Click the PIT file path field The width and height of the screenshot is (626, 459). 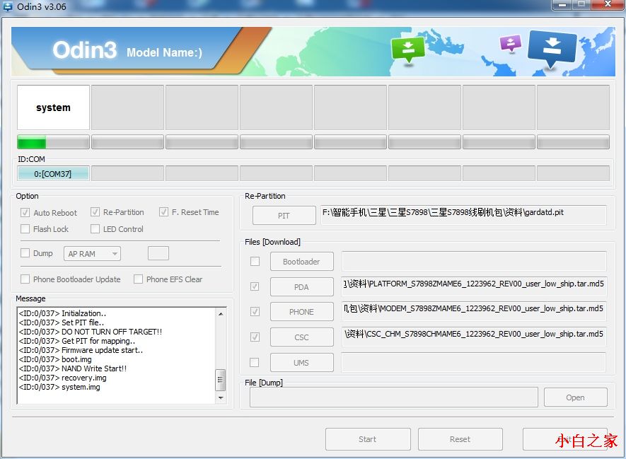pyautogui.click(x=463, y=215)
